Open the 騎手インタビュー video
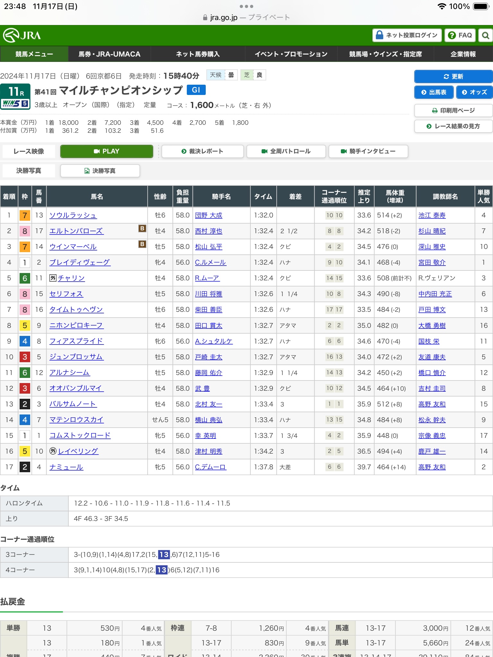The image size is (493, 657). point(368,151)
